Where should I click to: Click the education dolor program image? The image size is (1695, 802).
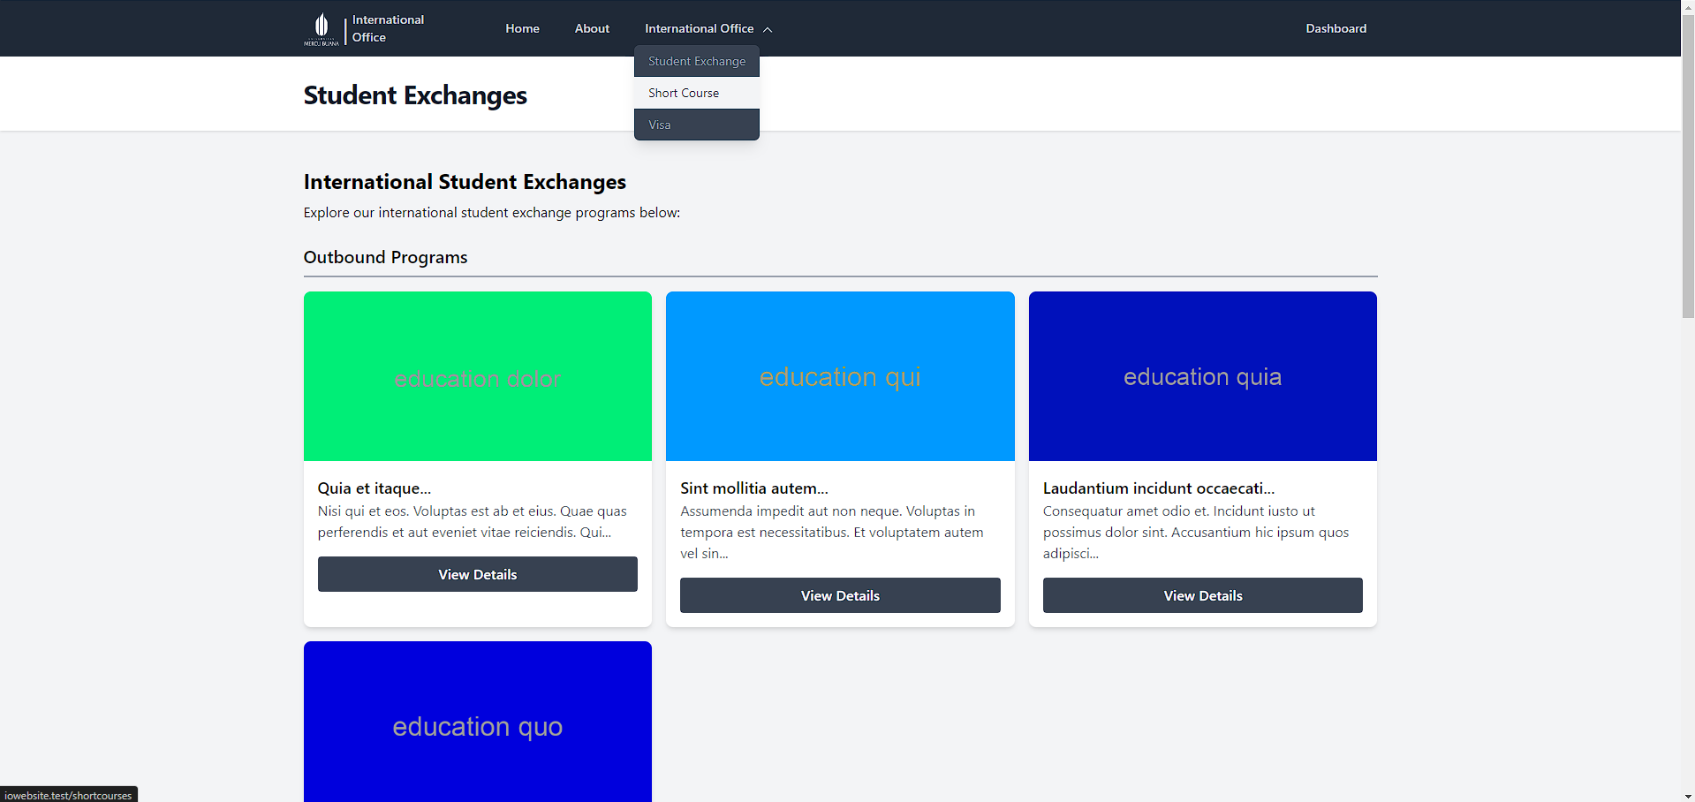[x=477, y=375]
